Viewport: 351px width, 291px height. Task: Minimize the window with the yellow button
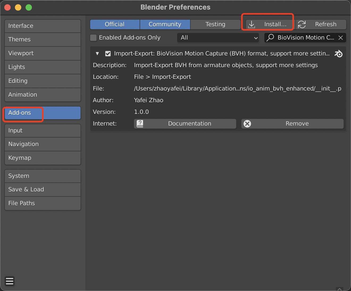(x=18, y=7)
